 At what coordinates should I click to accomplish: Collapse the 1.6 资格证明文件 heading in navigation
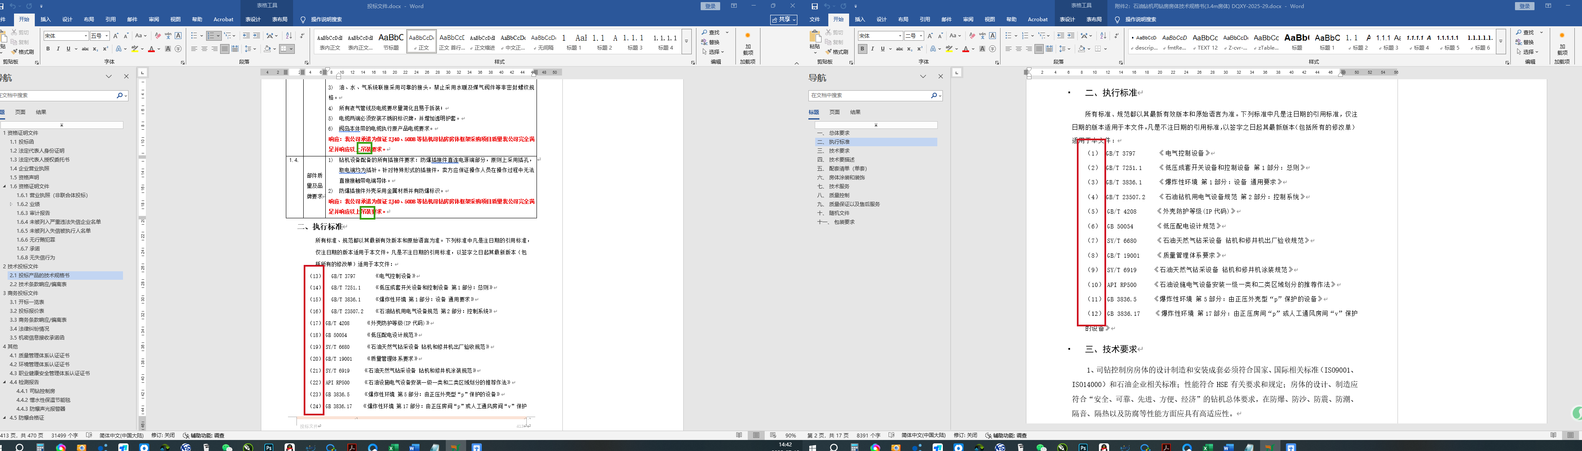coord(5,187)
